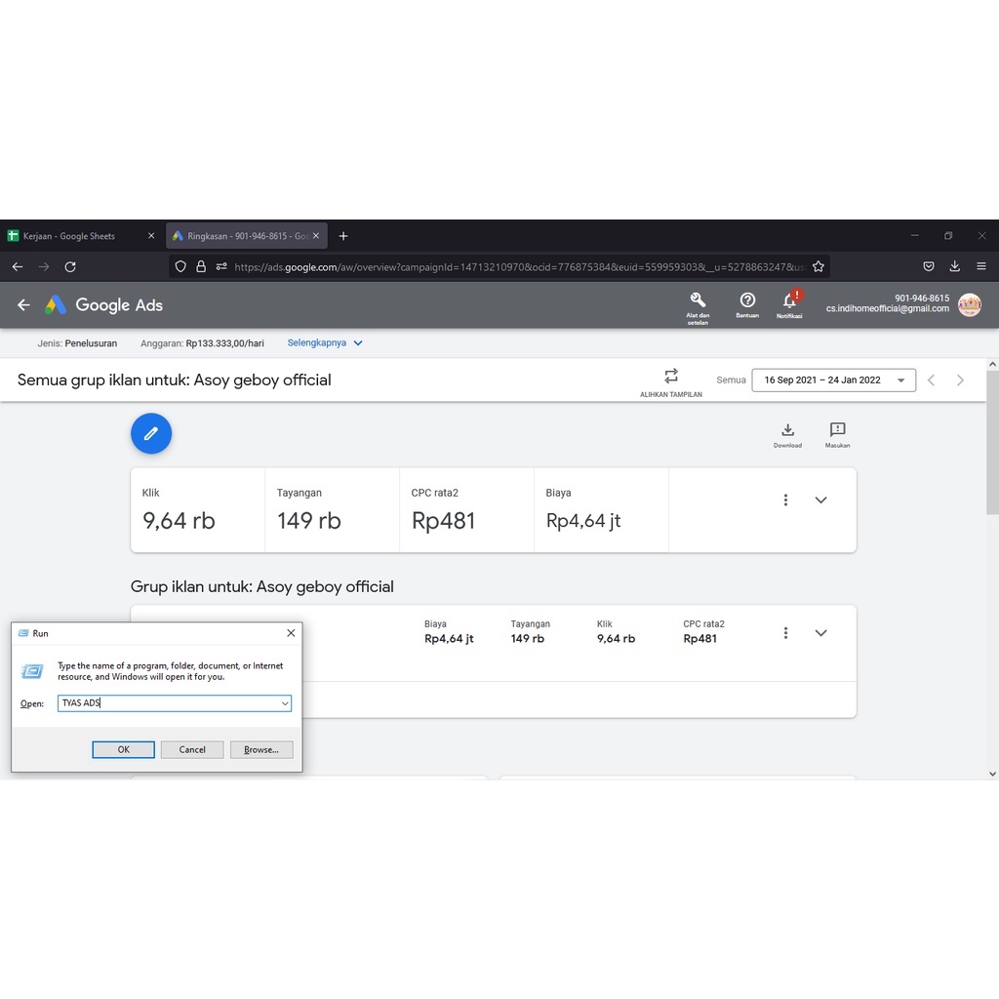Reload the current page
This screenshot has height=999, width=999.
coord(70,267)
